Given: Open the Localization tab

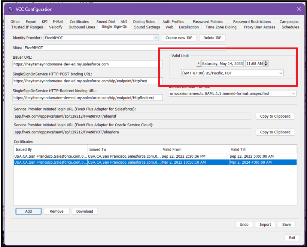Looking at the screenshot, I should (189, 27).
